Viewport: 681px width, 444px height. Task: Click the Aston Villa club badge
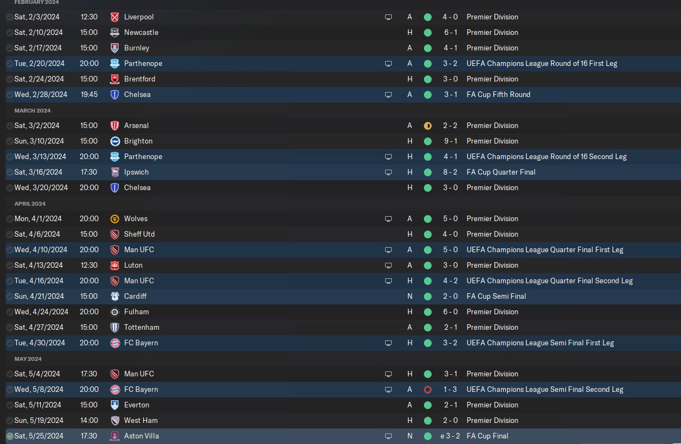coord(115,436)
